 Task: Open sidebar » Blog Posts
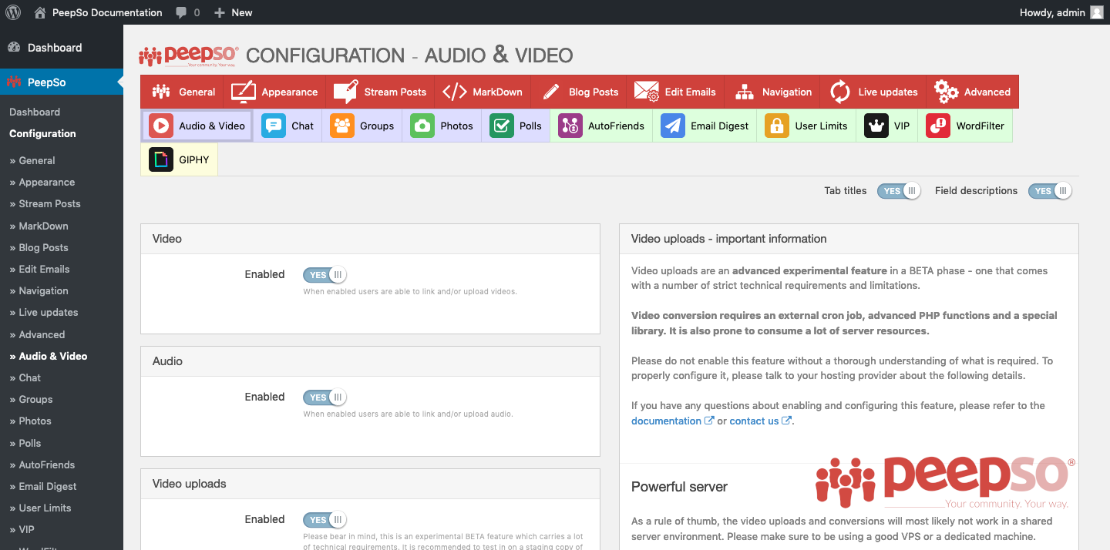click(x=39, y=247)
